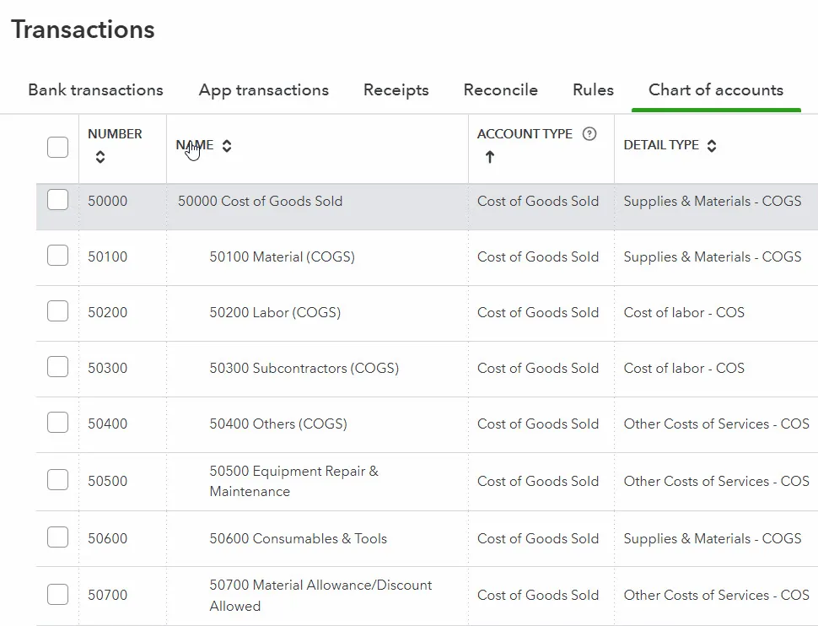Screen dimensions: 818x626
Task: Open the Bank transactions tab
Action: [x=95, y=90]
